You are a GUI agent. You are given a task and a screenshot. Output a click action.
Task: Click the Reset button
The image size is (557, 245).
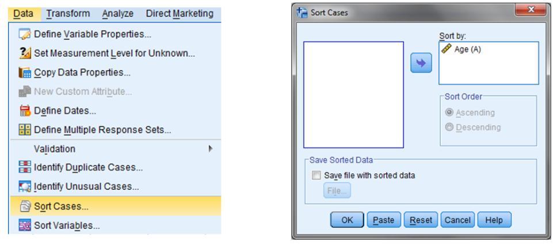click(421, 220)
